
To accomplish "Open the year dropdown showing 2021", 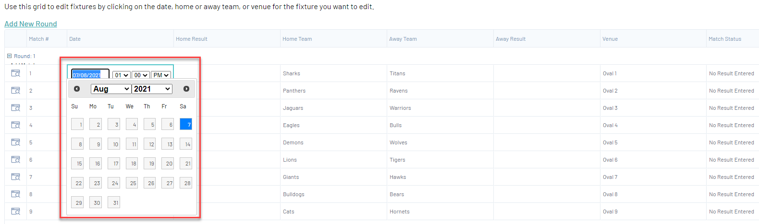I will (x=152, y=89).
